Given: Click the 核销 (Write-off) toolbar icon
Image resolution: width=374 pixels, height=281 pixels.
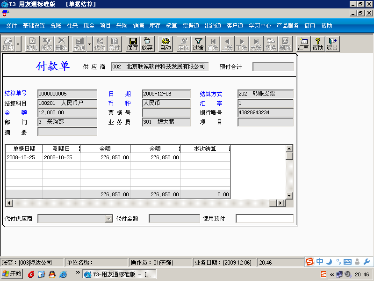Looking at the screenshot, I should 79,44.
